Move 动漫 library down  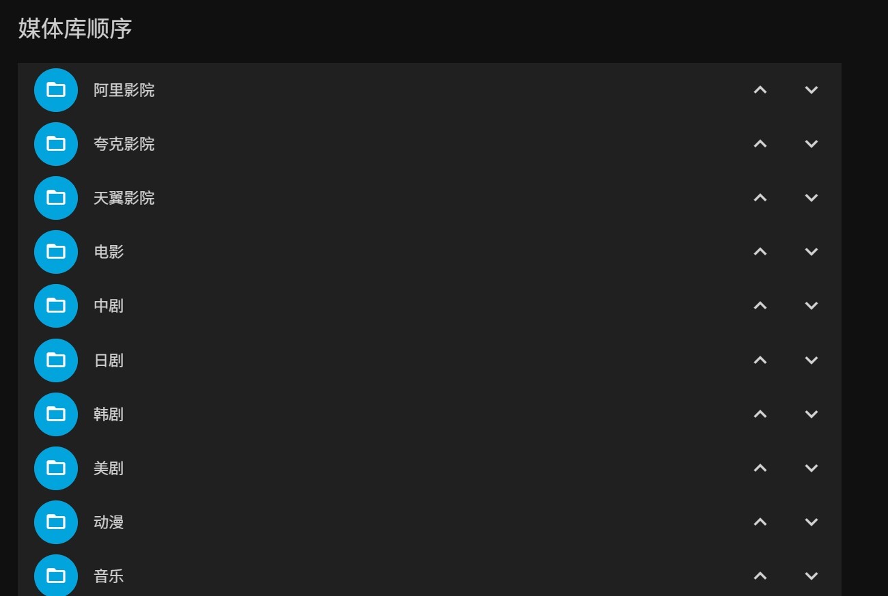pyautogui.click(x=811, y=522)
